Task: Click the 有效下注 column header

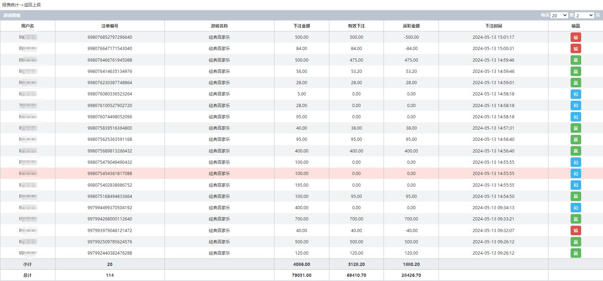Action: (x=356, y=26)
